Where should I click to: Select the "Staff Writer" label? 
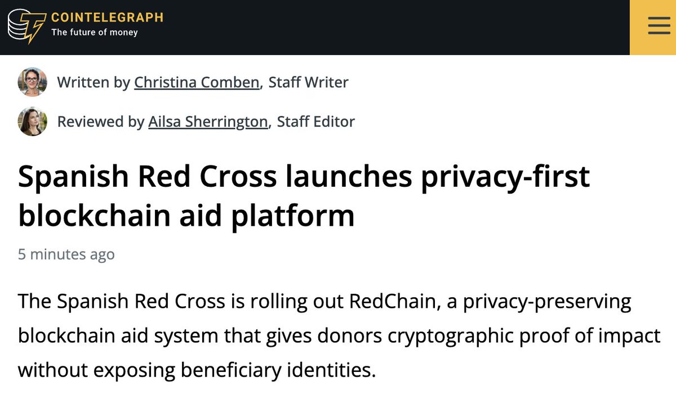tap(308, 83)
